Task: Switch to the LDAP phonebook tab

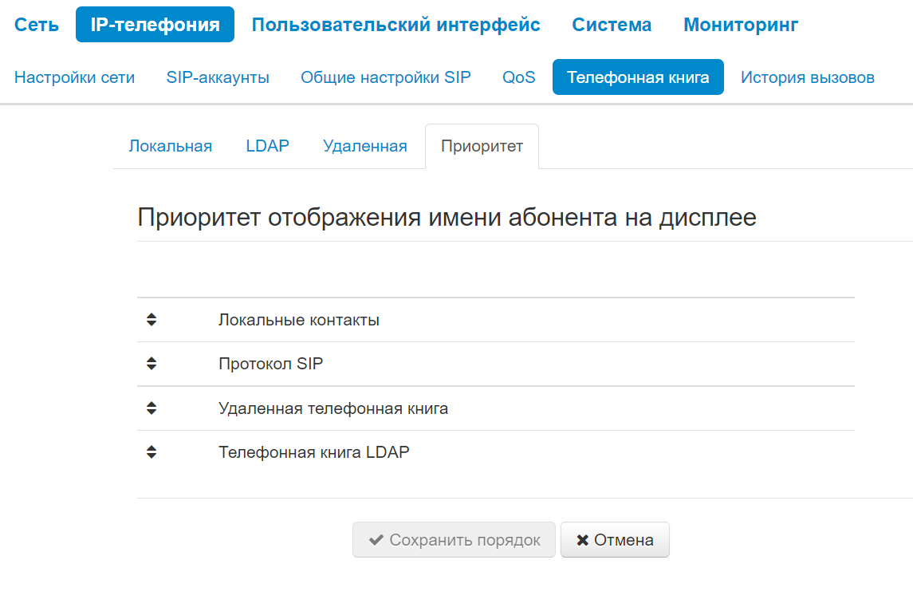Action: point(267,146)
